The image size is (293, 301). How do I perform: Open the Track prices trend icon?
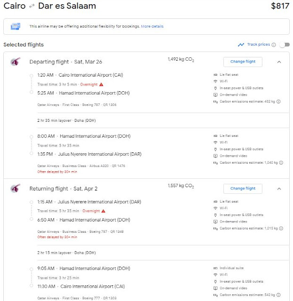point(241,45)
